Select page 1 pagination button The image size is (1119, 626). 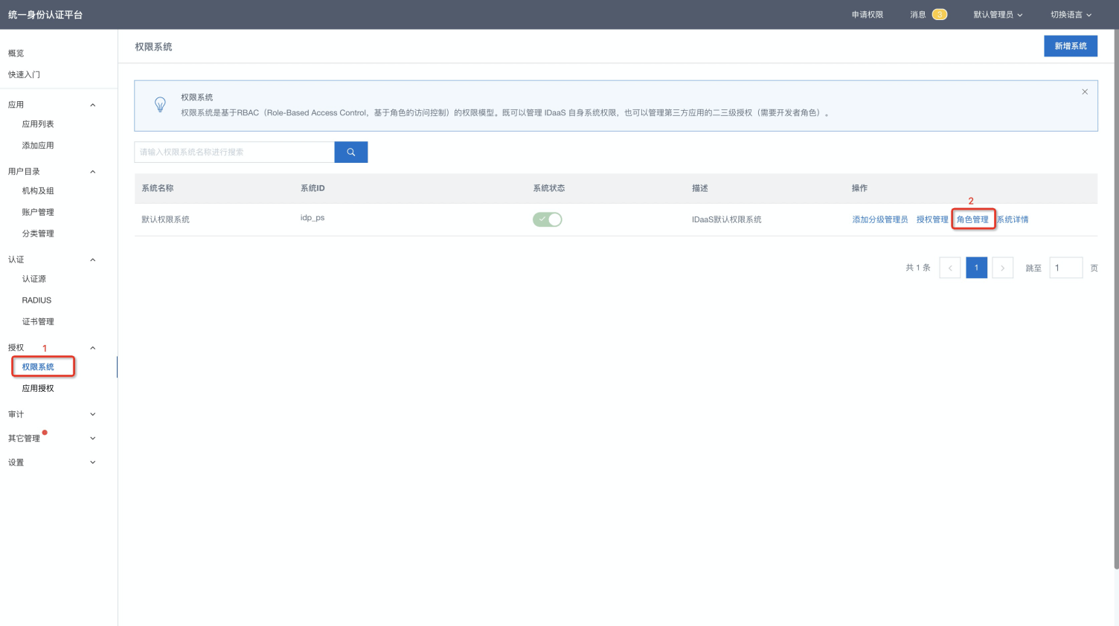977,268
